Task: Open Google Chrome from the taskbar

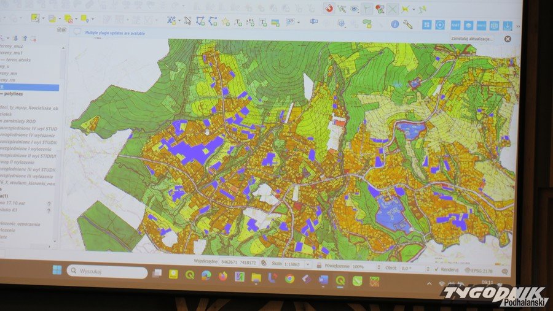Action: point(289,278)
